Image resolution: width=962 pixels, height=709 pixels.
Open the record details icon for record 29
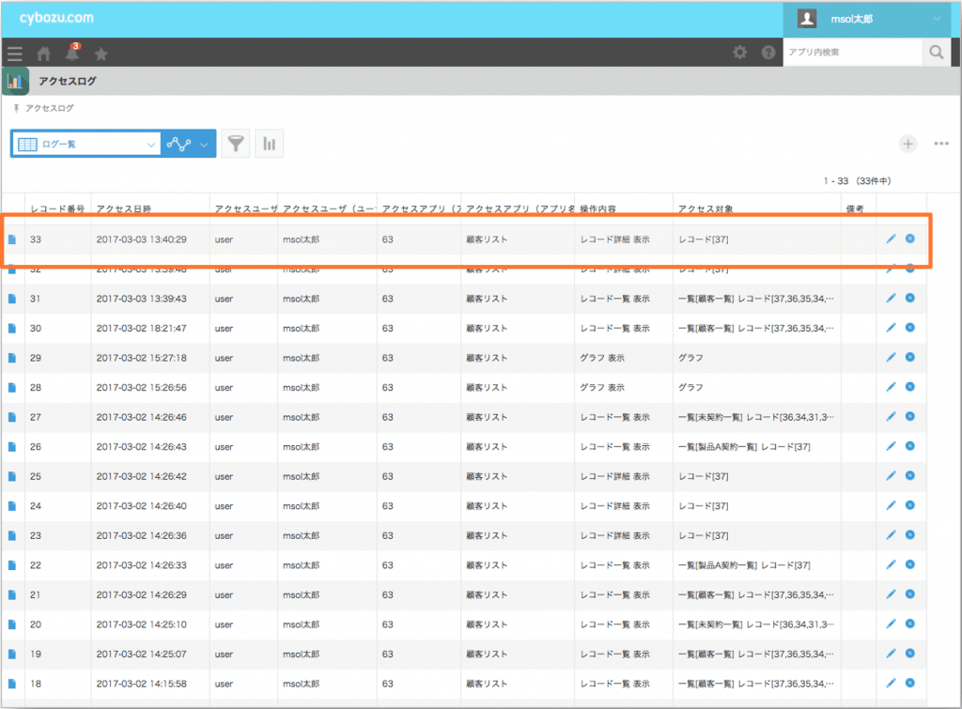[x=11, y=358]
